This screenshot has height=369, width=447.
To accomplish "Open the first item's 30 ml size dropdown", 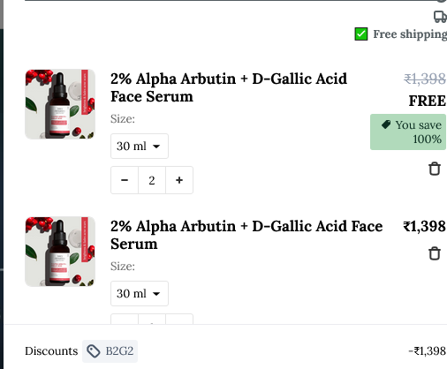I will pyautogui.click(x=140, y=147).
